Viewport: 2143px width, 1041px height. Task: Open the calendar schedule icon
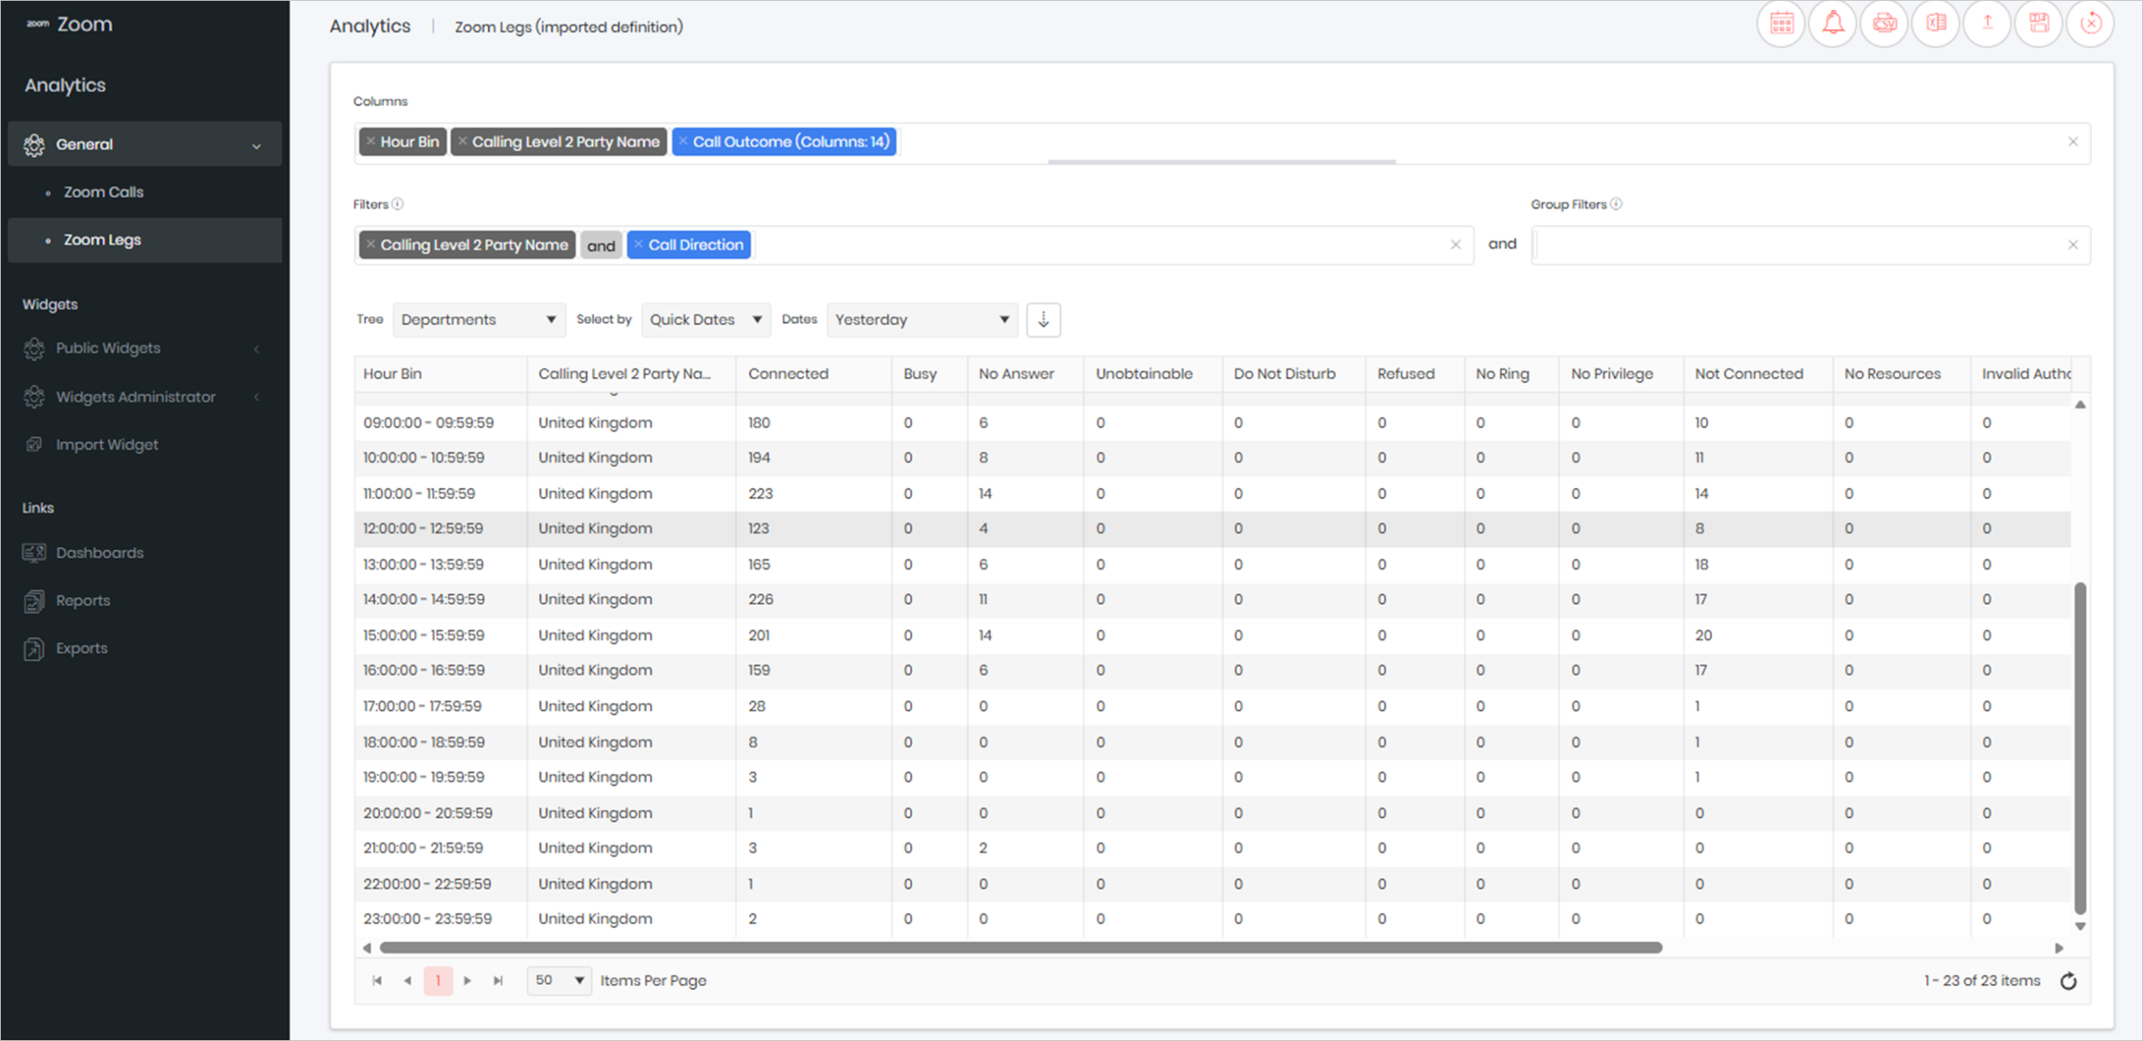pyautogui.click(x=1781, y=24)
